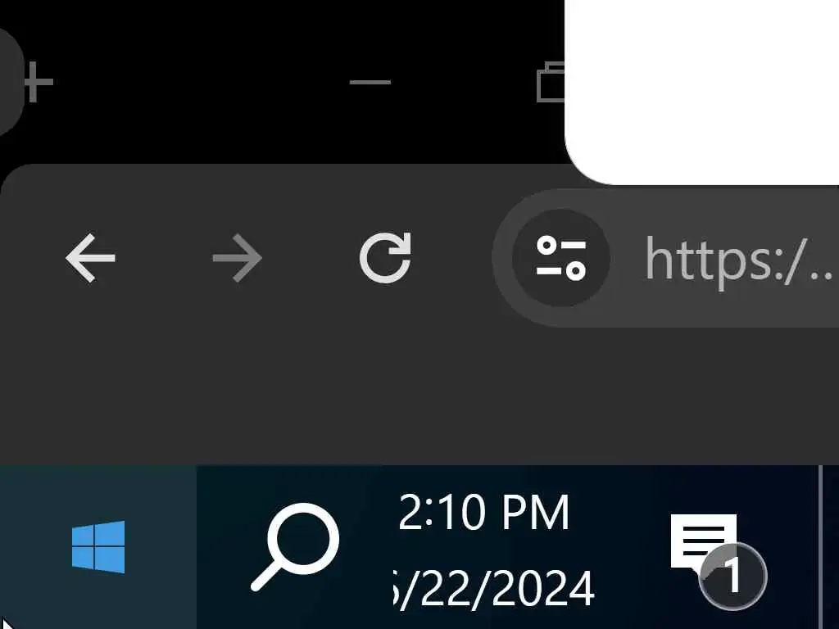Select the partially visible browser tab
The image size is (839, 629).
10,80
